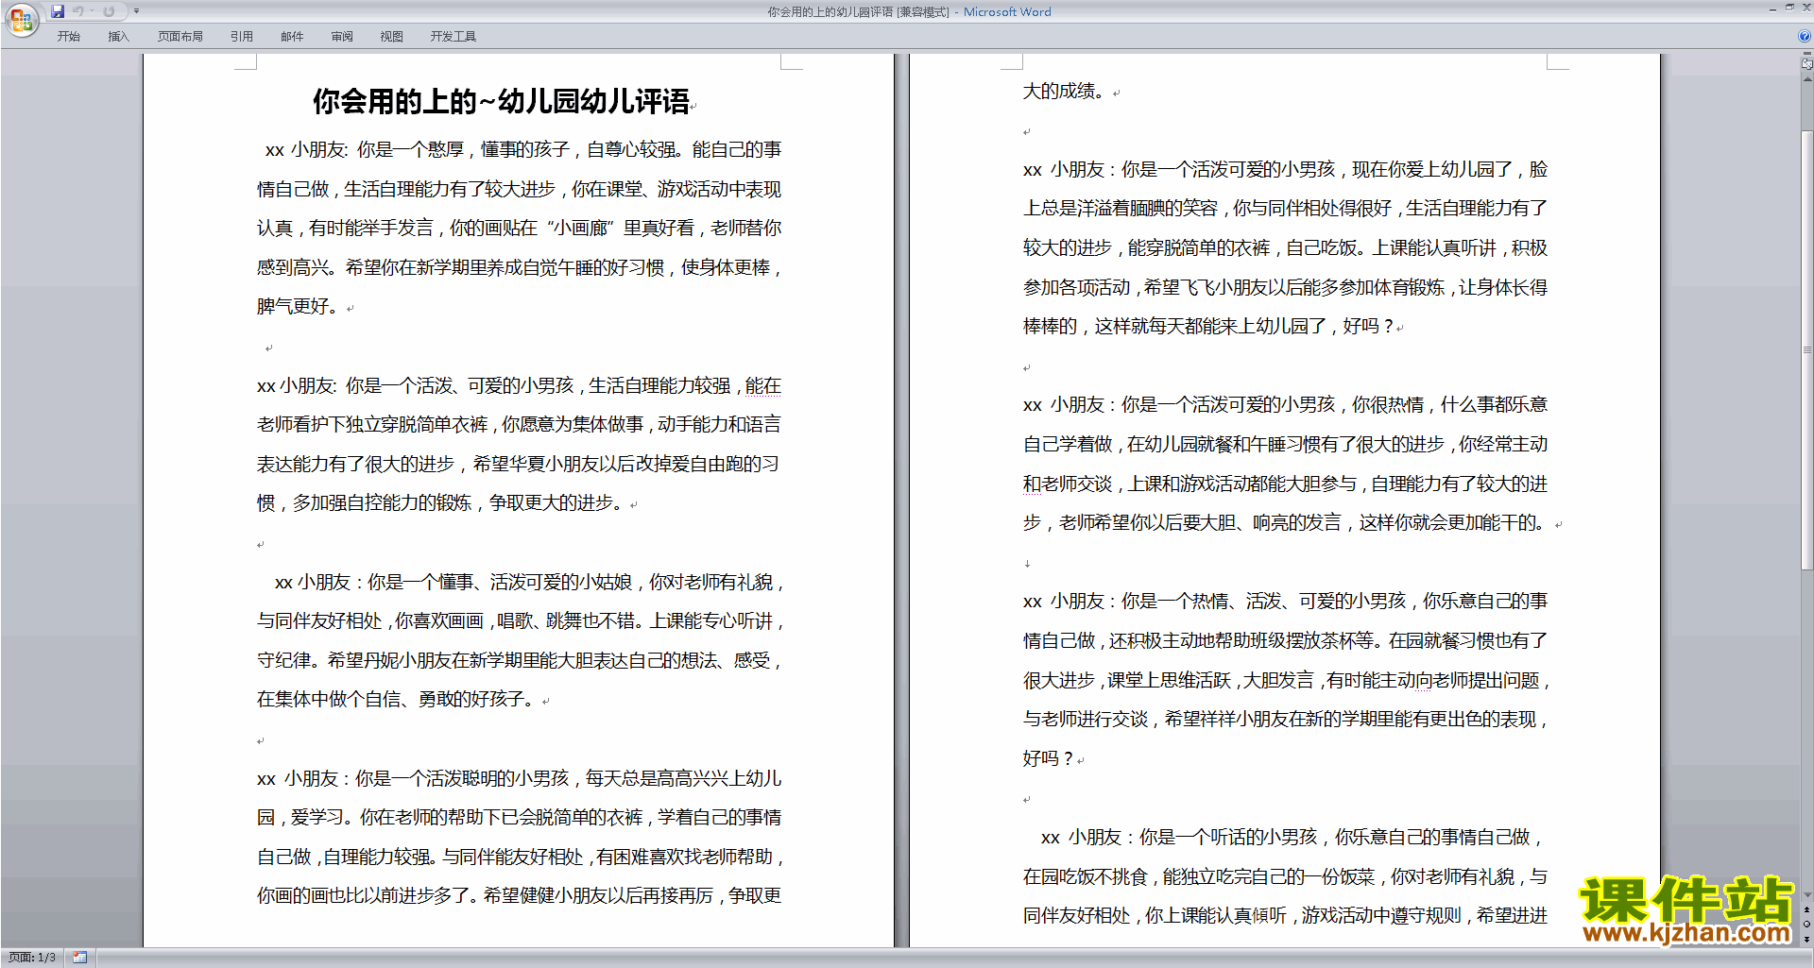Toggle the ruler icon above the scrollbar

(x=1807, y=65)
